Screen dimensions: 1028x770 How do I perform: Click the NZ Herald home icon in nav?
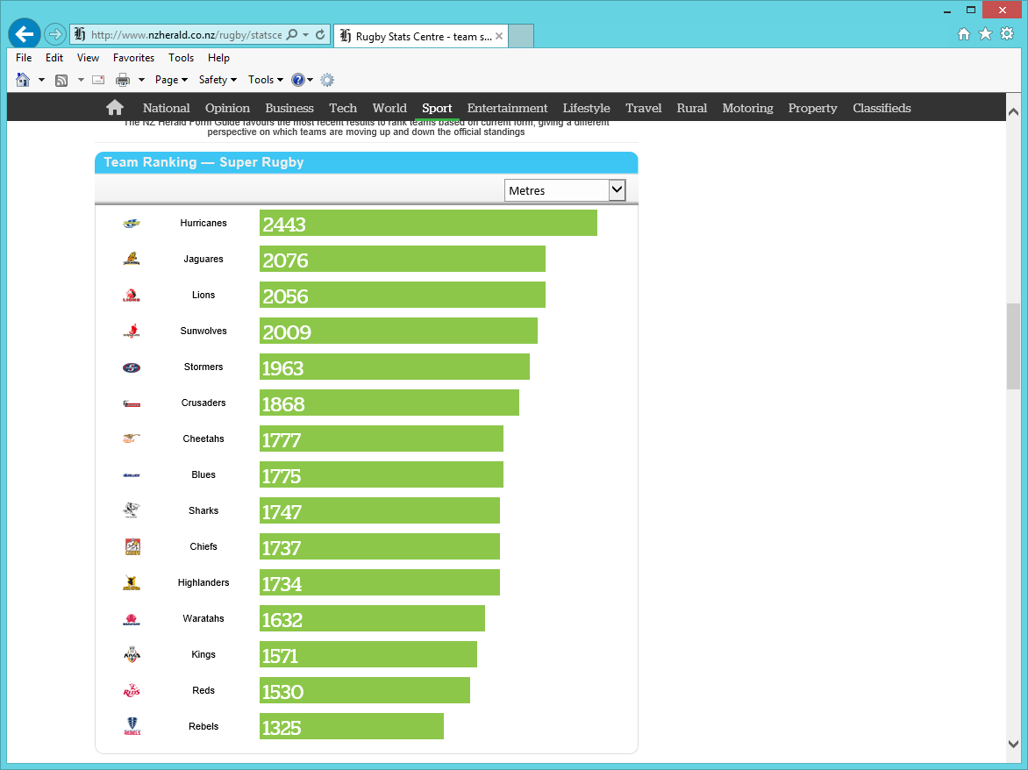pyautogui.click(x=115, y=108)
